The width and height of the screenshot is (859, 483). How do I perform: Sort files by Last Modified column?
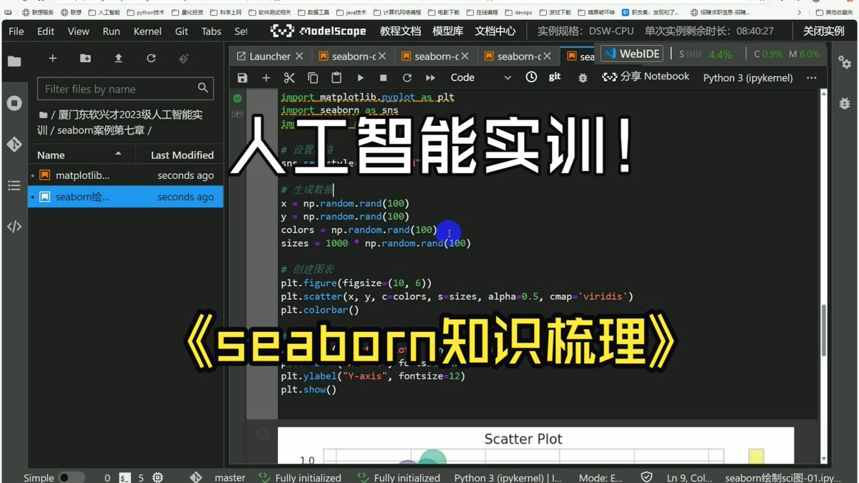coord(182,155)
